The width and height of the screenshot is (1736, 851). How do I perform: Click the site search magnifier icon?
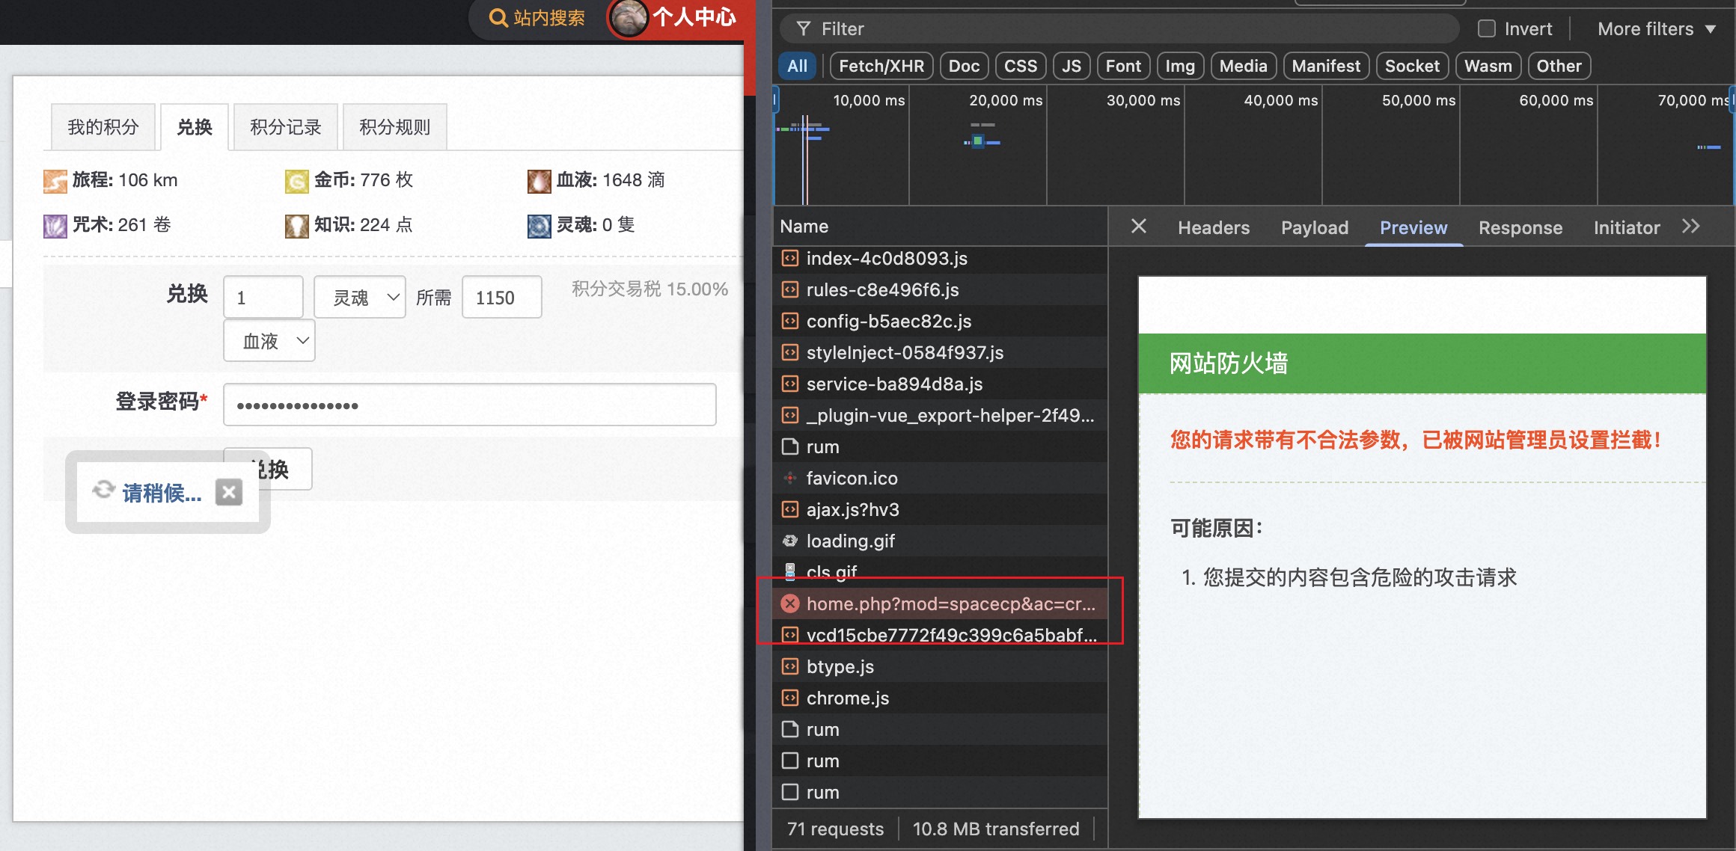(498, 17)
